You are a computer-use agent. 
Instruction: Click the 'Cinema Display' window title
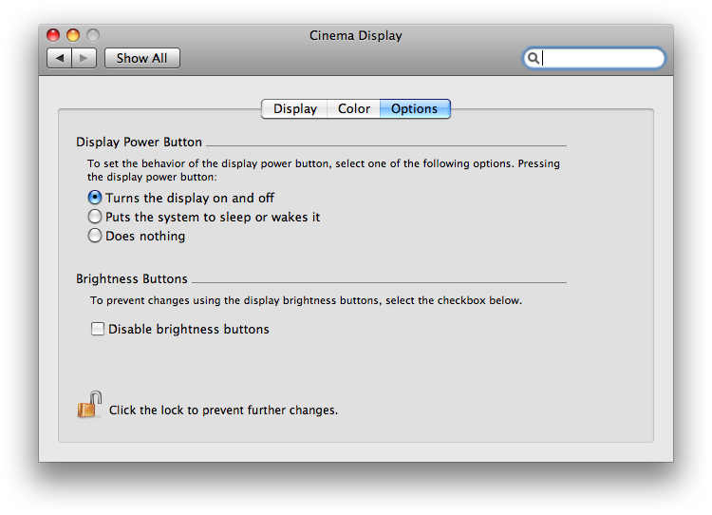(x=356, y=35)
